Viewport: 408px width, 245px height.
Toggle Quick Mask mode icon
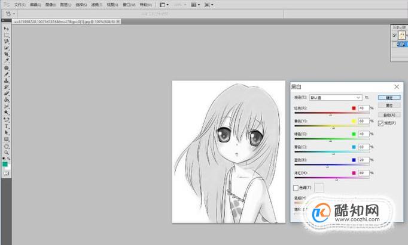click(6, 173)
